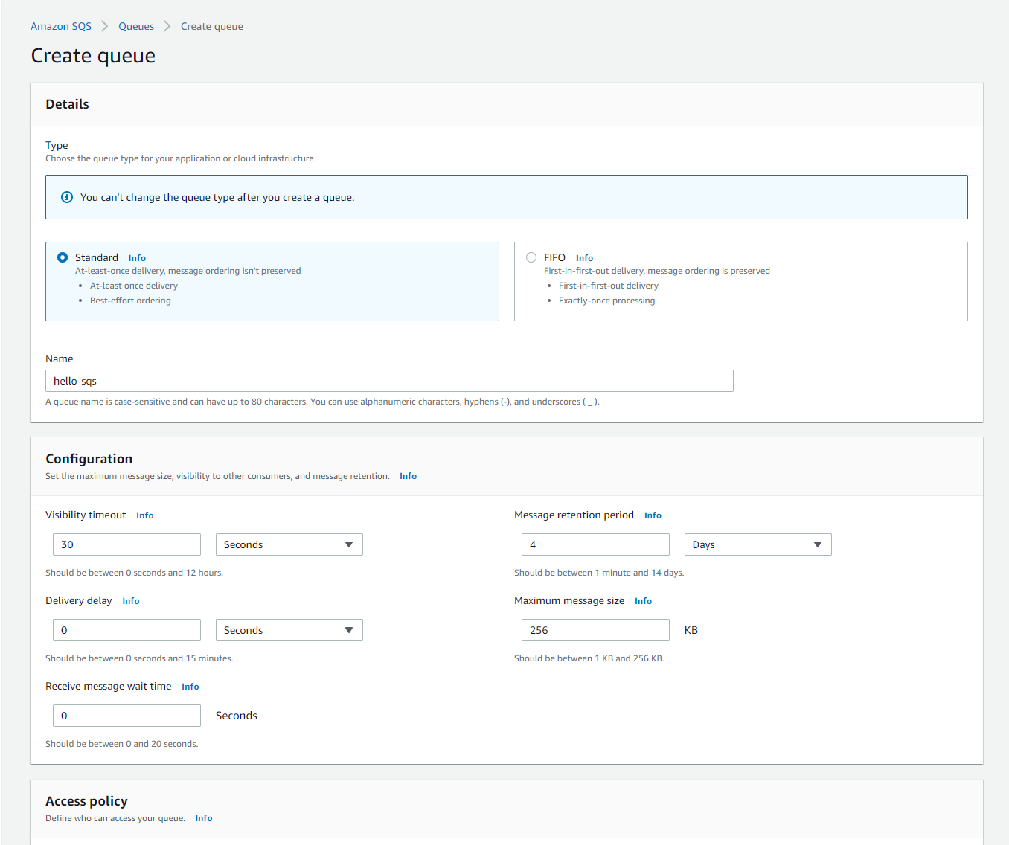Image resolution: width=1009 pixels, height=845 pixels.
Task: Click the 'Create queue' breadcrumb text
Action: [x=212, y=26]
